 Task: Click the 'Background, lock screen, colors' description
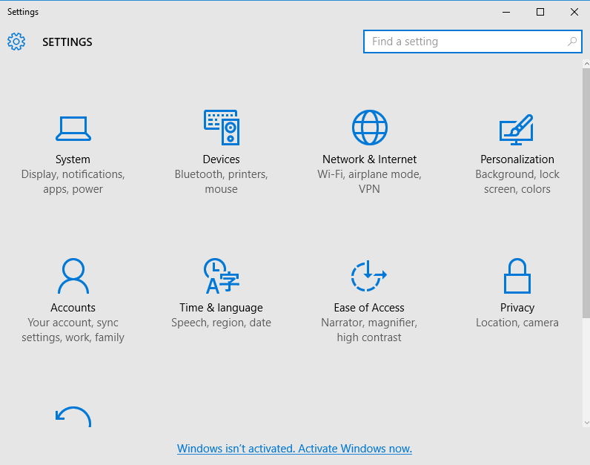pos(517,182)
